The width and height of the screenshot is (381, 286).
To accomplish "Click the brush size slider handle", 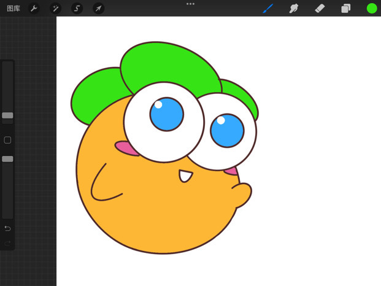I will pos(7,115).
